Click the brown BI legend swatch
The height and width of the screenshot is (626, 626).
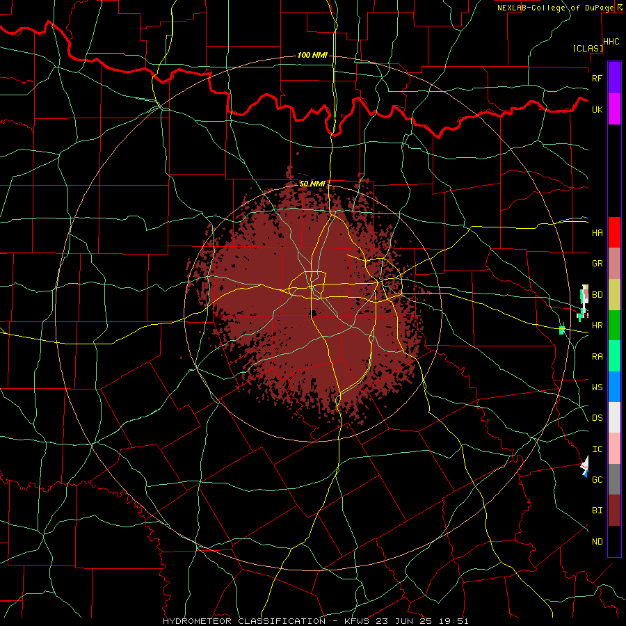614,511
